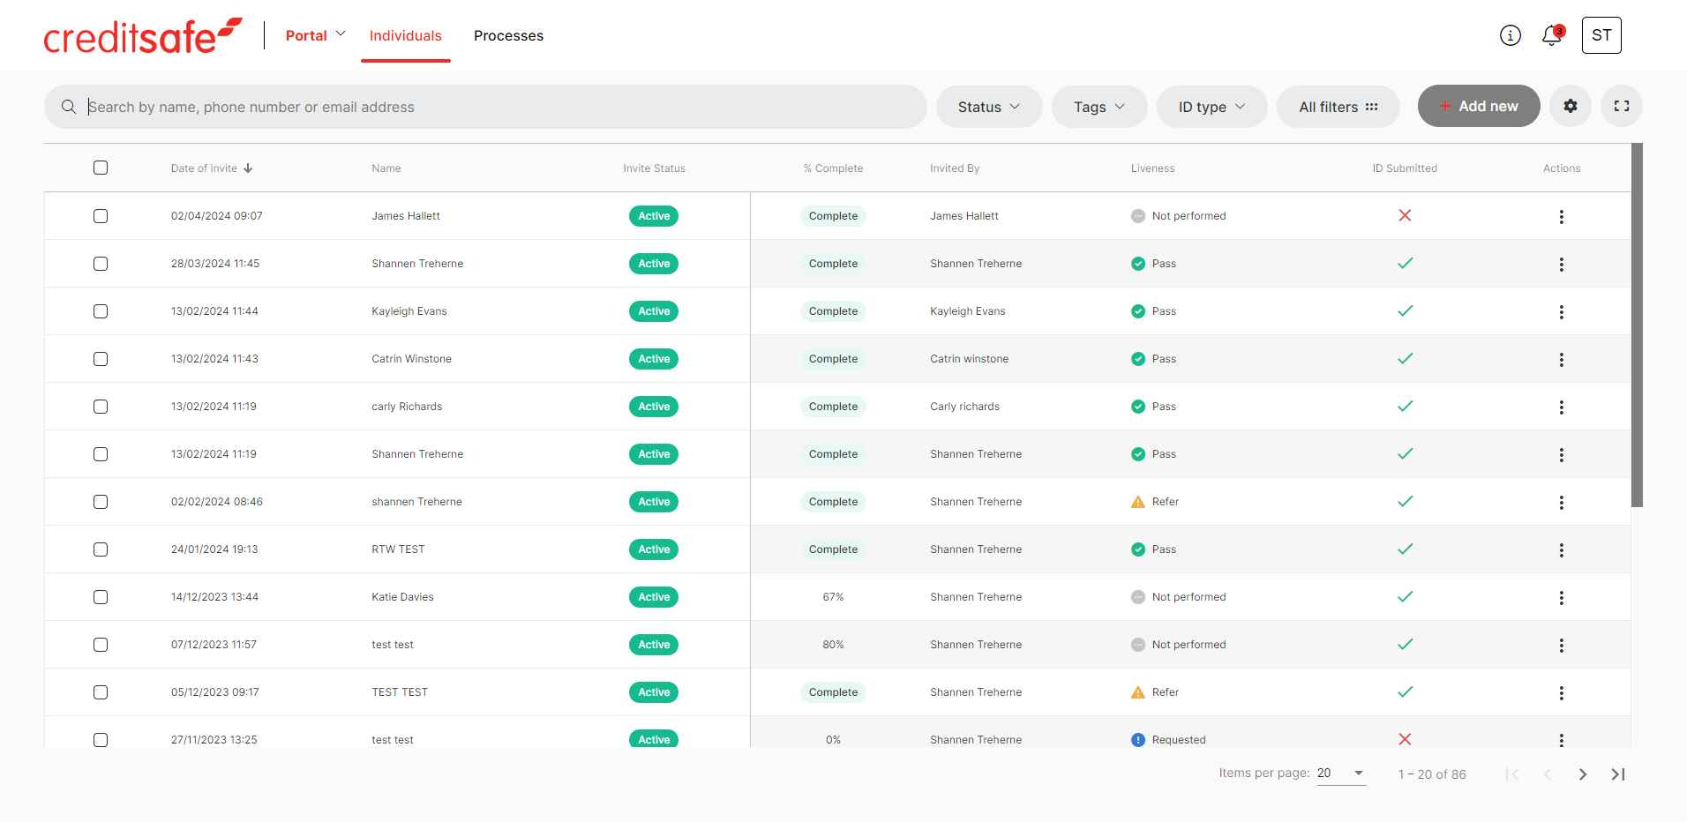Open the info help icon
The height and width of the screenshot is (822, 1687).
(x=1510, y=35)
